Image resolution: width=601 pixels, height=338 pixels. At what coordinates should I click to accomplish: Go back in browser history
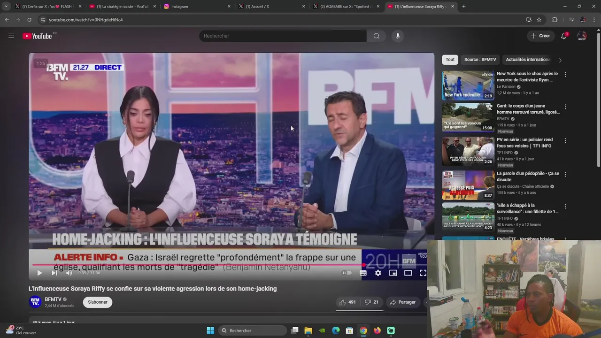pos(7,20)
